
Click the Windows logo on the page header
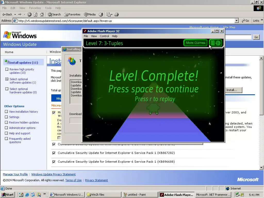20,35
